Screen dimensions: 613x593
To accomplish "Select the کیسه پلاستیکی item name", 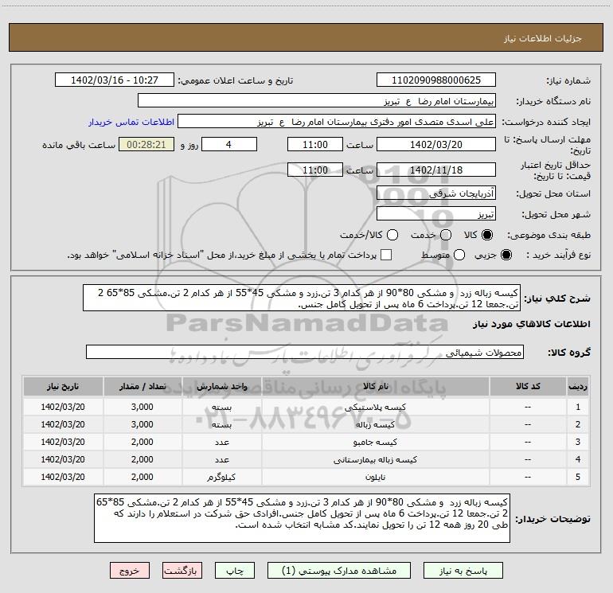I will [x=375, y=407].
